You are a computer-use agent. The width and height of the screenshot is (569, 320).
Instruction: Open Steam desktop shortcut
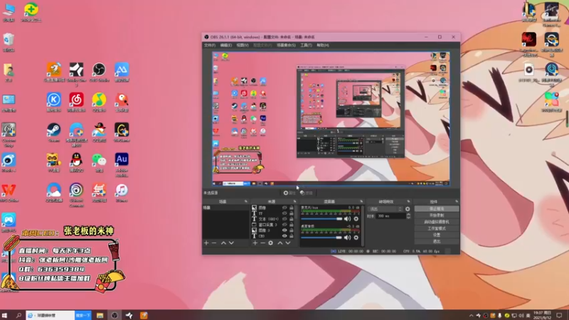click(x=54, y=132)
